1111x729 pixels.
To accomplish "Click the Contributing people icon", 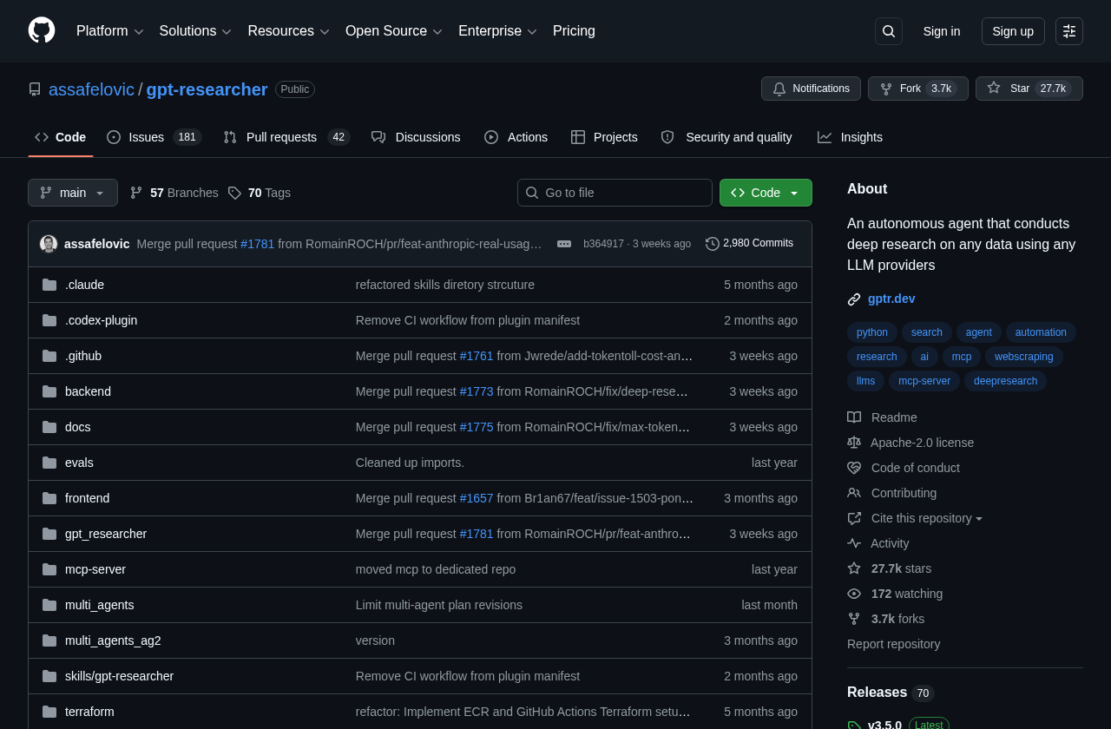I will click(854, 493).
